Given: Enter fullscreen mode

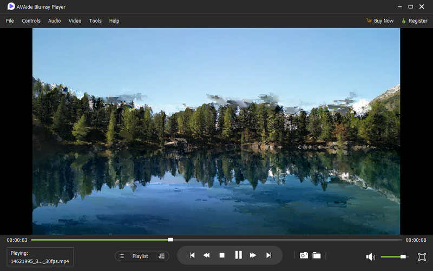Looking at the screenshot, I should click(422, 256).
